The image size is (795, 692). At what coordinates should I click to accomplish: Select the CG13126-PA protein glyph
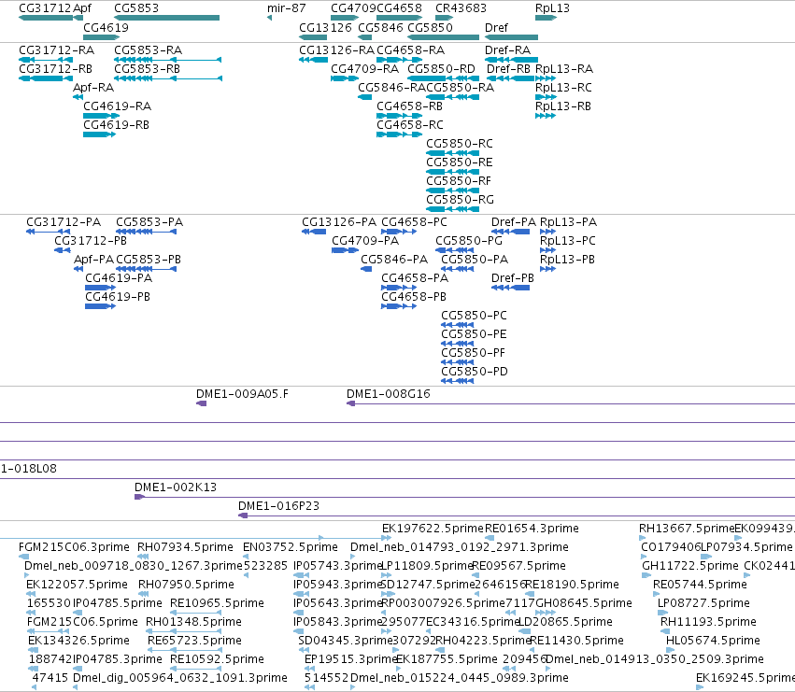click(x=314, y=232)
